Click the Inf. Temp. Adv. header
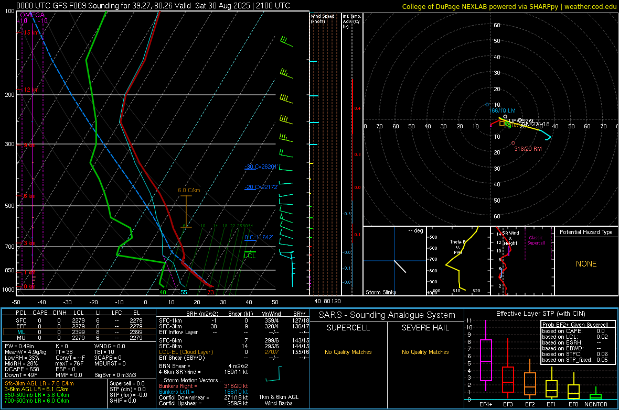619x410 pixels. (x=351, y=21)
